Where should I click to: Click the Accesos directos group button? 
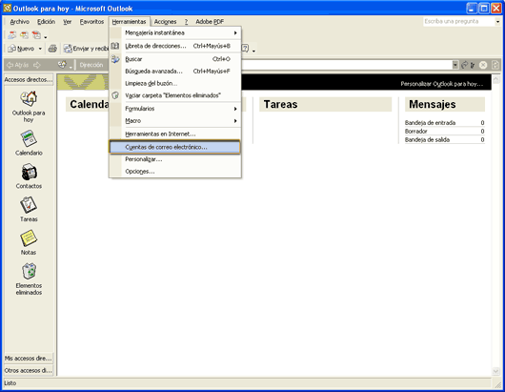click(29, 79)
